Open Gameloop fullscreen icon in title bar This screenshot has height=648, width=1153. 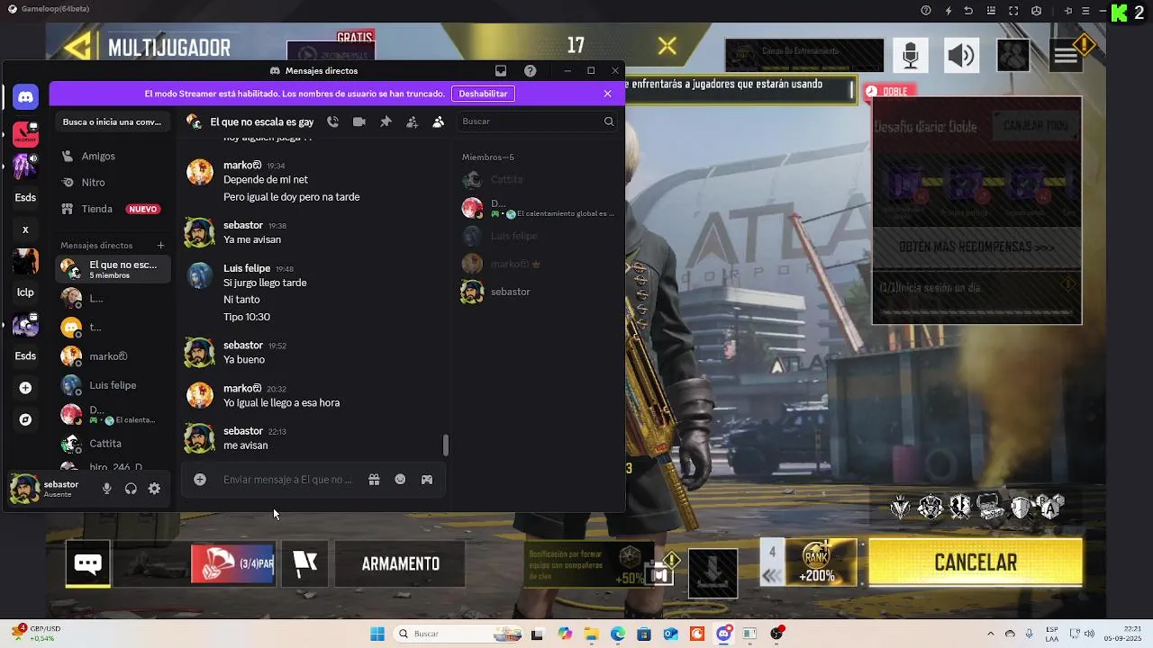pos(1013,11)
